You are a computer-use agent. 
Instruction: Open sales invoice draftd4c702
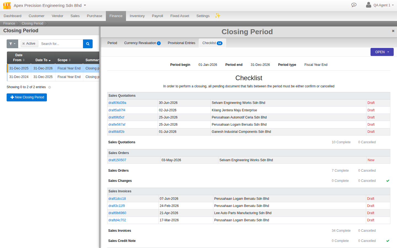(117, 220)
